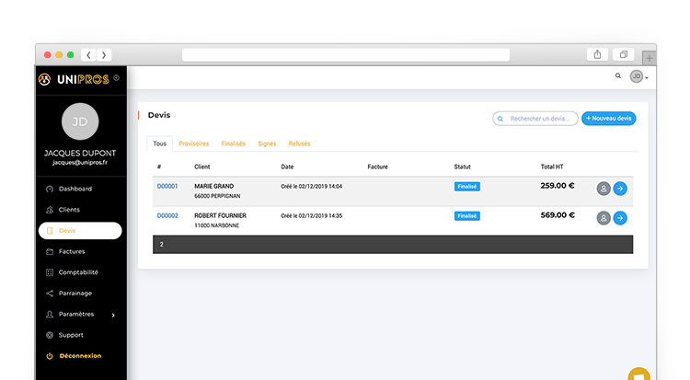The height and width of the screenshot is (380, 690).
Task: Click the Comptabilité calculator icon
Action: [x=50, y=272]
